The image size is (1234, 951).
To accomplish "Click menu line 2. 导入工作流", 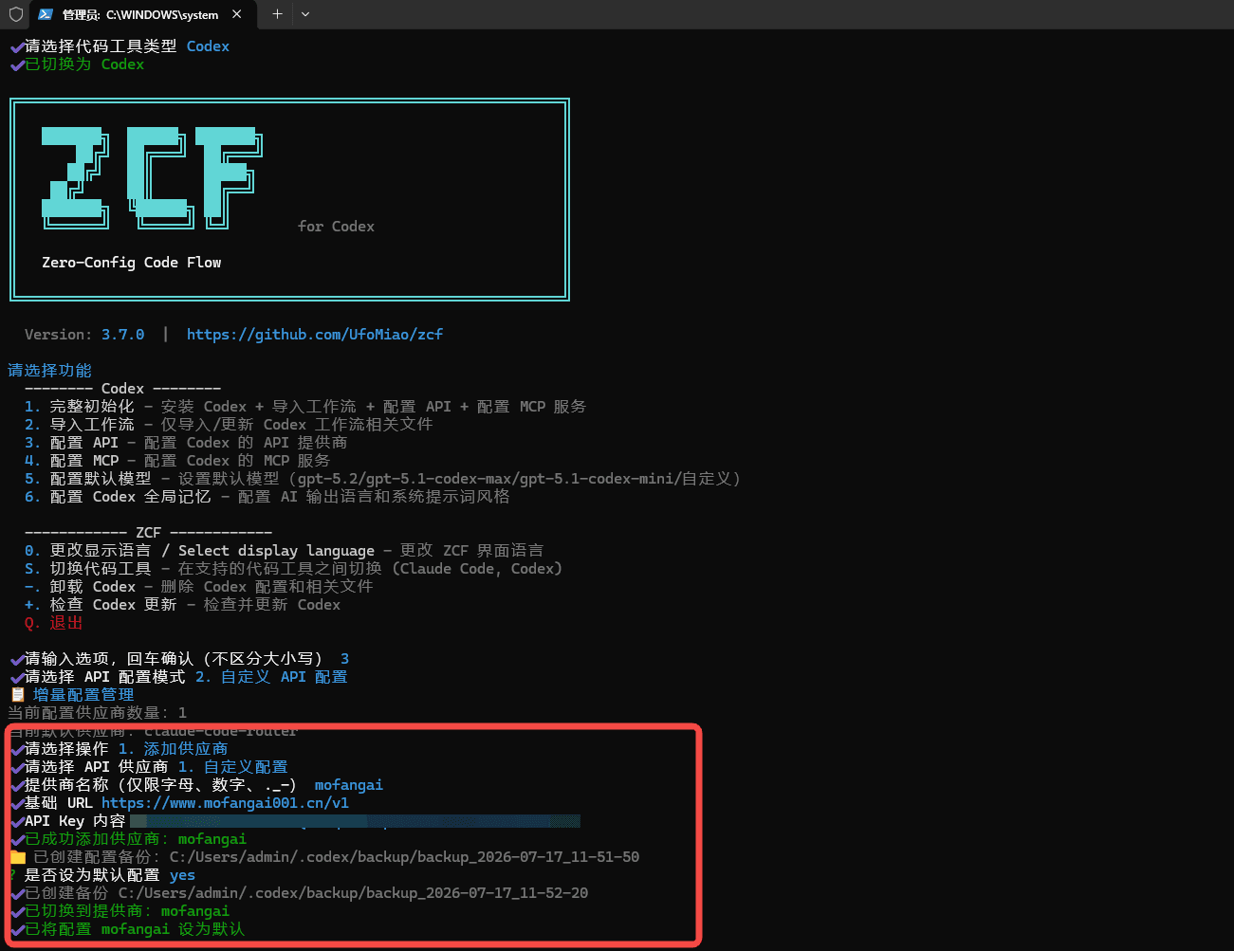I will [x=229, y=425].
